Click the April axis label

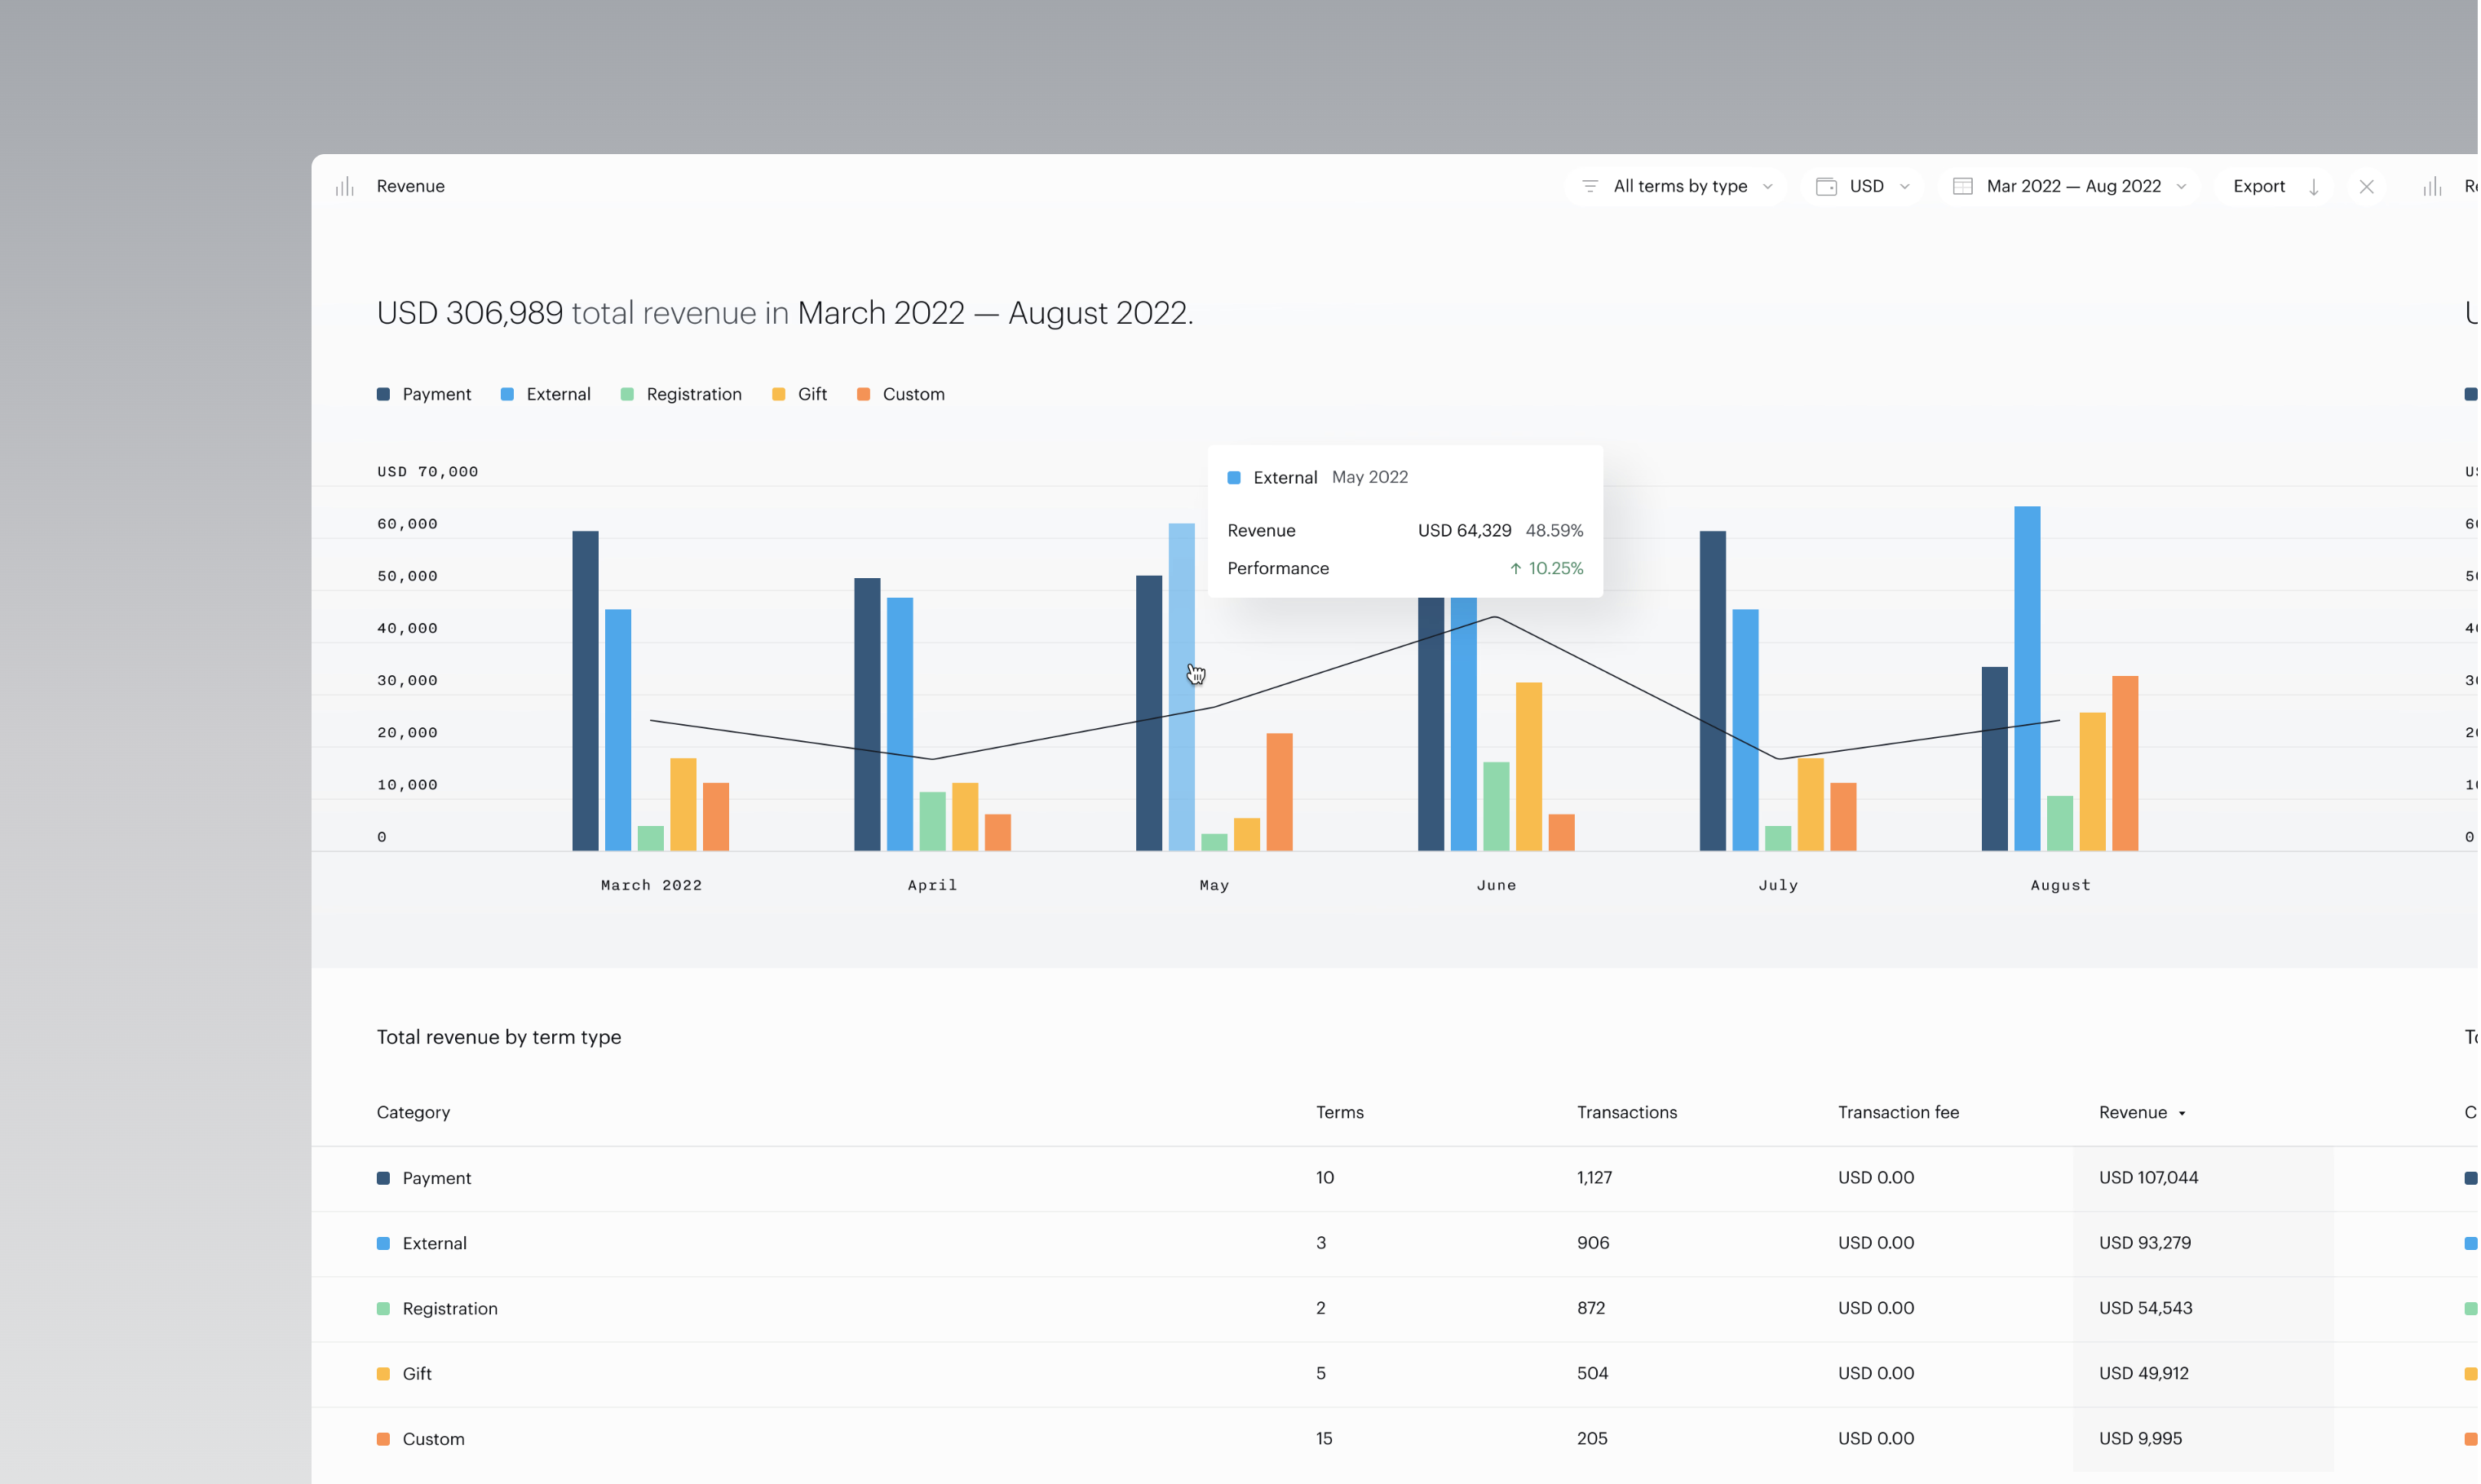933,886
